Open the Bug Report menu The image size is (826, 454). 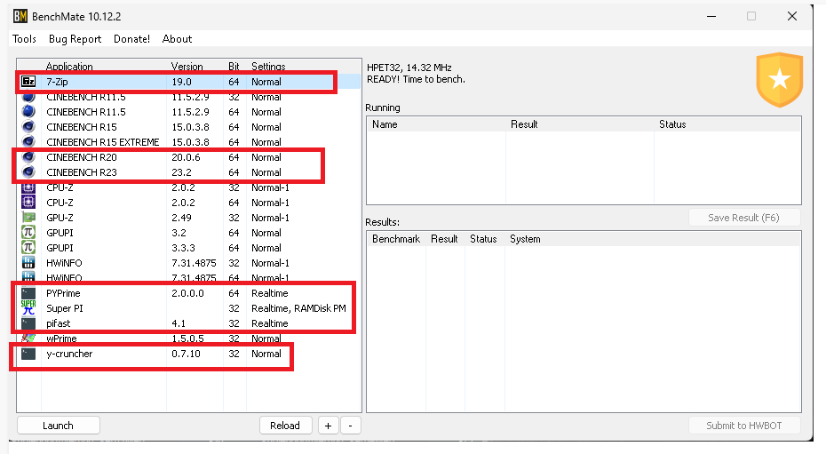75,39
